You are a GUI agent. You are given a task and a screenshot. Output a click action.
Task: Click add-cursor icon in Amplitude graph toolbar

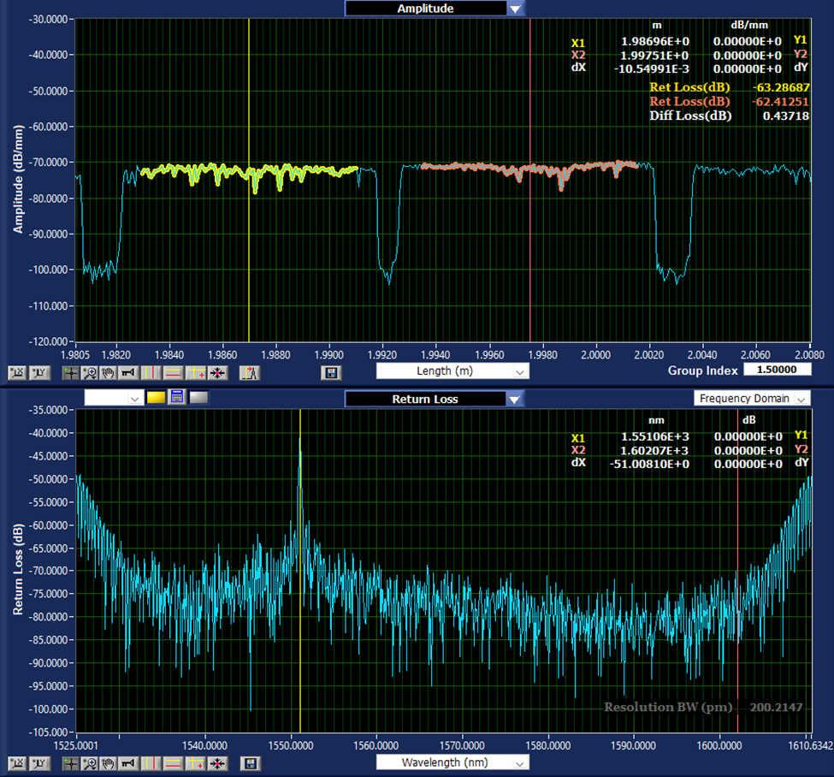pyautogui.click(x=196, y=373)
